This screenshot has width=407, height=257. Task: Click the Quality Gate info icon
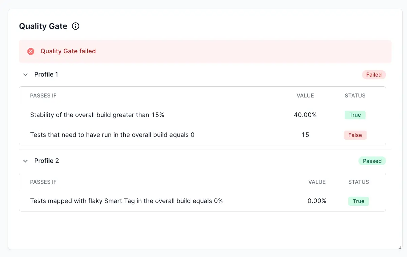pos(76,26)
